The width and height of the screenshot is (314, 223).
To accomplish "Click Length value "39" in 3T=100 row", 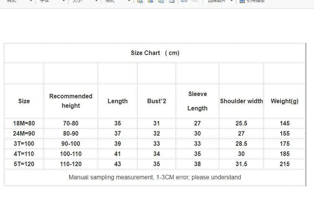I will (117, 144).
